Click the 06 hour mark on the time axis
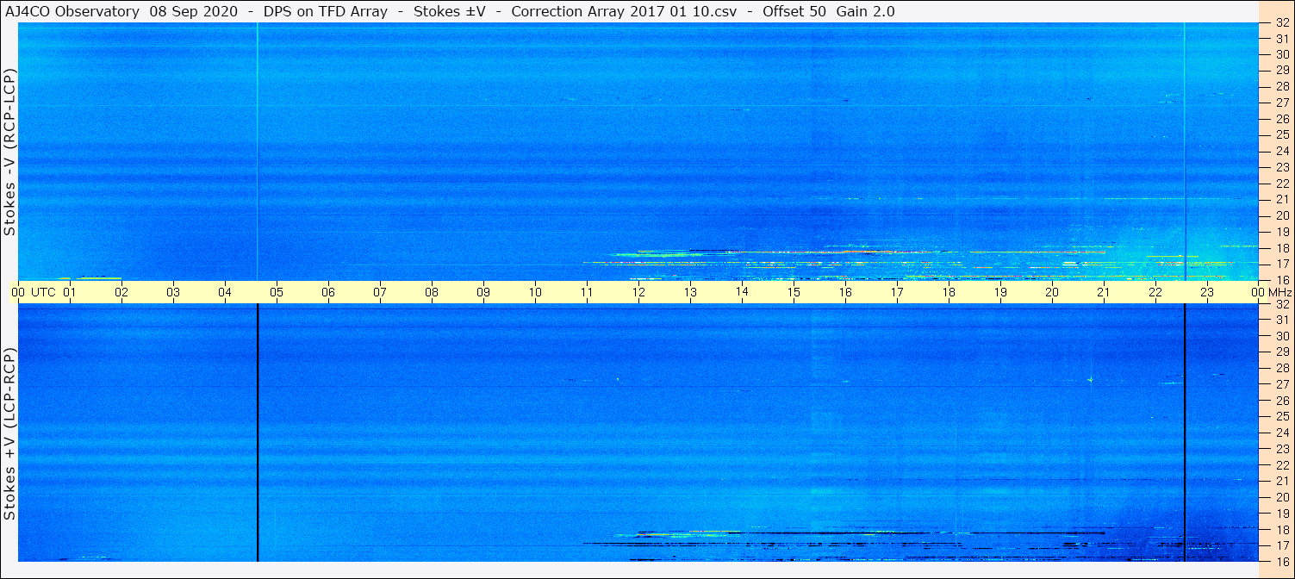 [x=328, y=292]
